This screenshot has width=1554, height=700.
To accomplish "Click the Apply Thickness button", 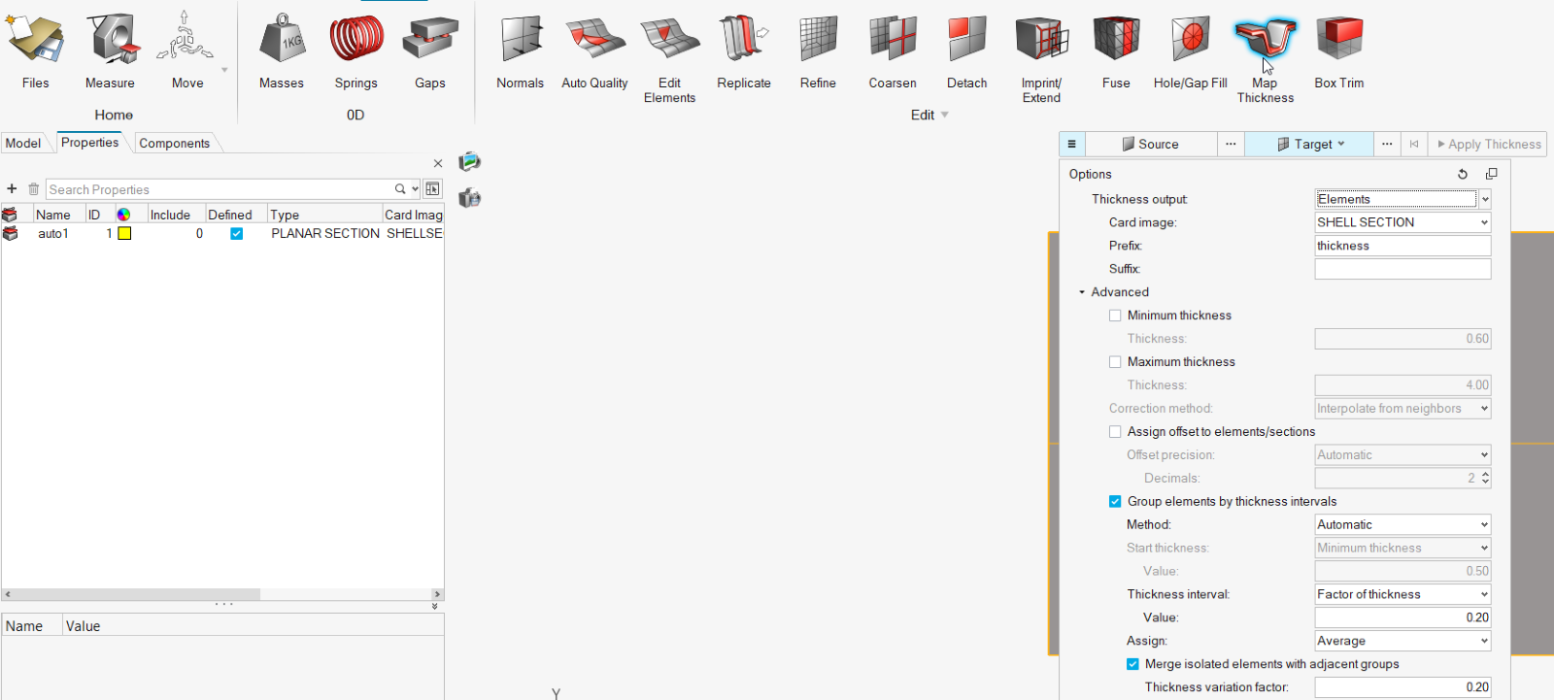I will [x=1488, y=144].
